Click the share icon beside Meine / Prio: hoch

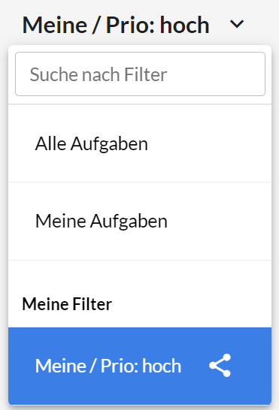(220, 365)
